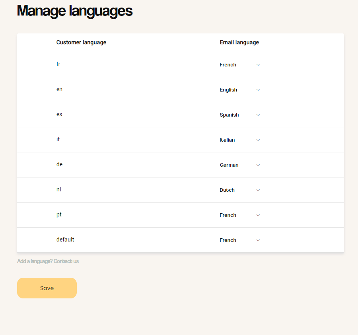Select the 'it' customer language cell
Image resolution: width=358 pixels, height=335 pixels.
click(x=58, y=139)
